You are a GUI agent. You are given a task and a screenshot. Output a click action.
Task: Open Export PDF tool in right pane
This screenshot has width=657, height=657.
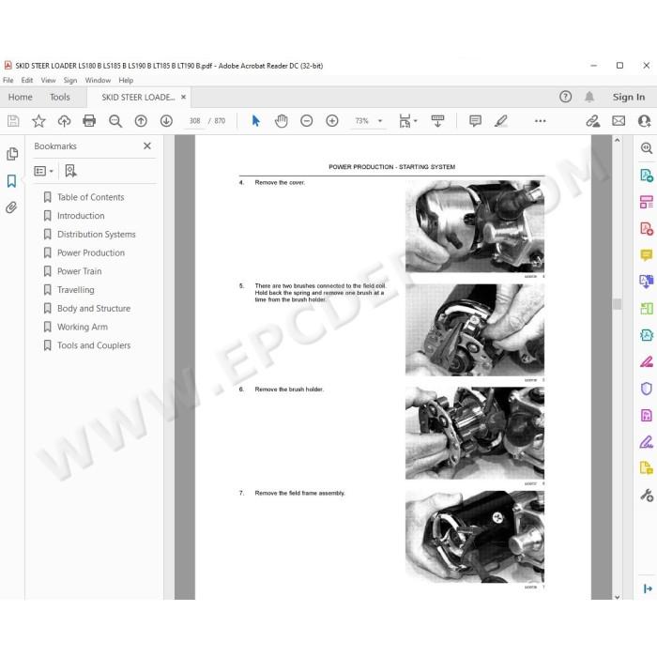pos(647,175)
